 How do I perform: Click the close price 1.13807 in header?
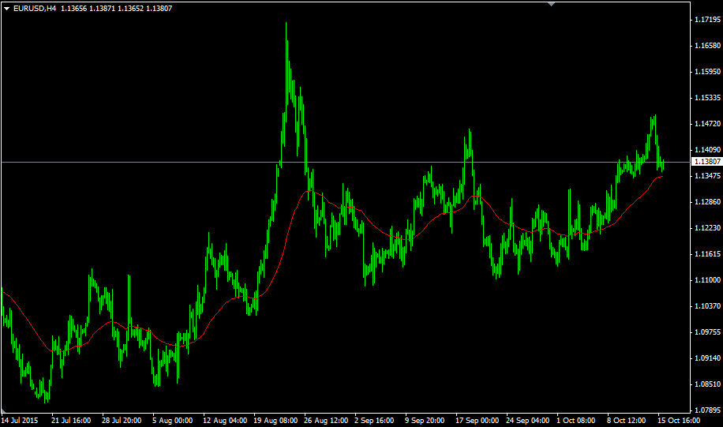point(159,9)
